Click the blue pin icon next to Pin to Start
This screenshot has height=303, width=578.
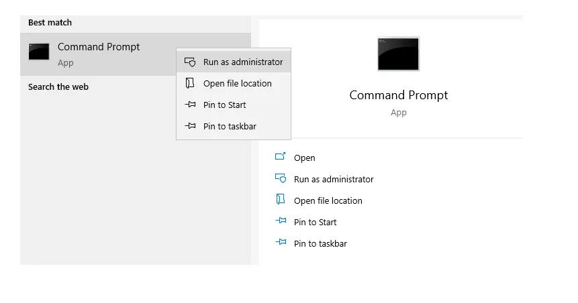(x=281, y=221)
